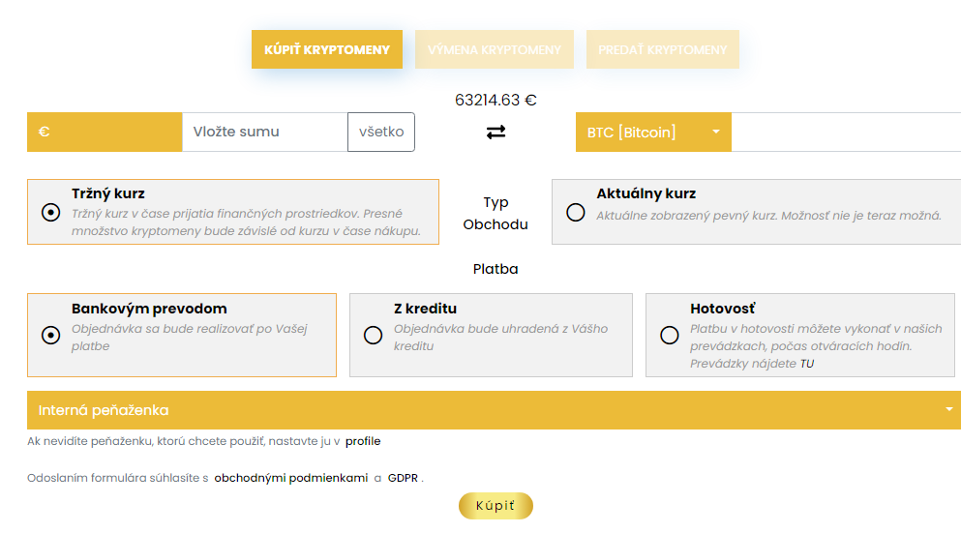Open the BTC [Bitcoin] currency dropdown
This screenshot has width=961, height=533.
point(653,133)
